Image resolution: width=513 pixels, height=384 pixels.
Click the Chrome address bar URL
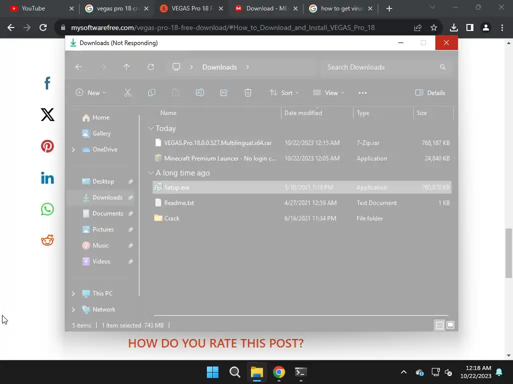(222, 28)
